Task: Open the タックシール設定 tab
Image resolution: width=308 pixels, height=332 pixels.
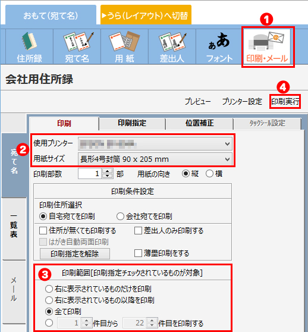Action: [x=268, y=123]
